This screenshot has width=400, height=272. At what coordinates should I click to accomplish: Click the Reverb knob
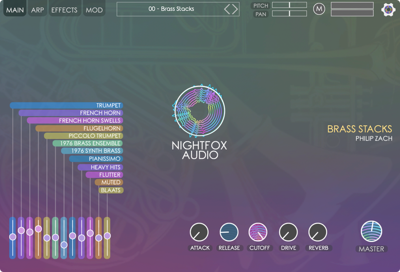pos(318,232)
